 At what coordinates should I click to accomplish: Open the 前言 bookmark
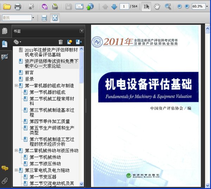29,73
